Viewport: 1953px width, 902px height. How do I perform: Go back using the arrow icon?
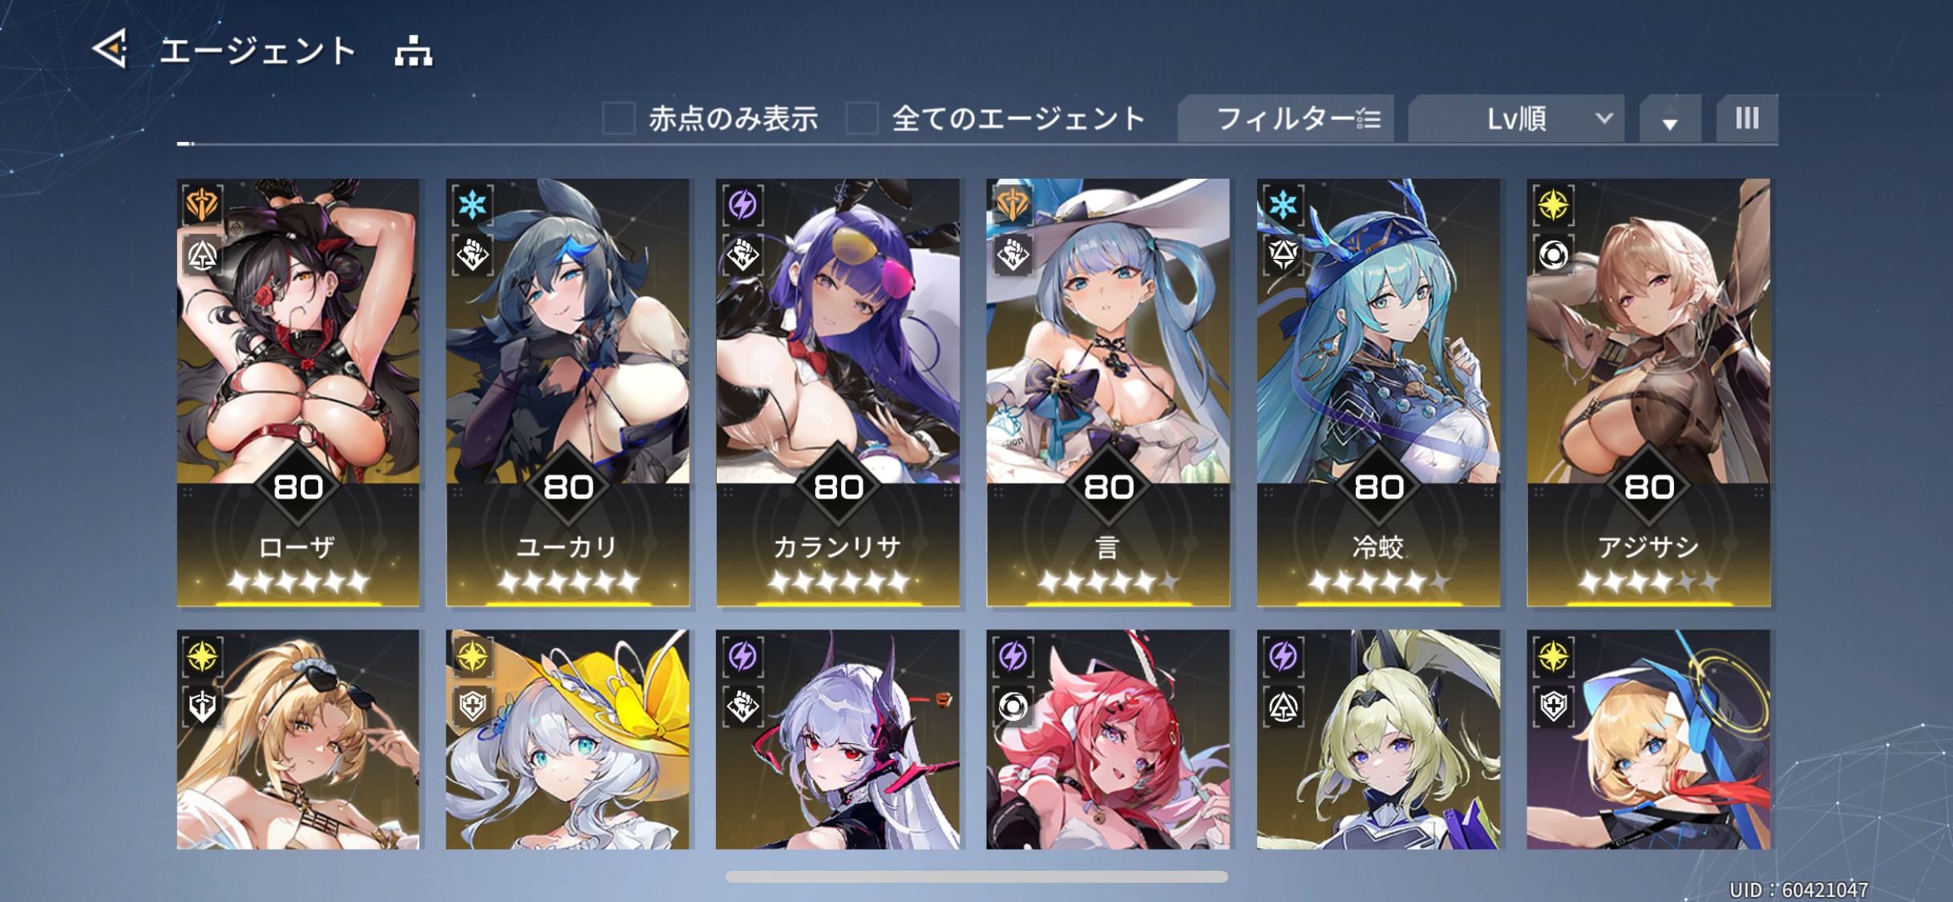(111, 49)
